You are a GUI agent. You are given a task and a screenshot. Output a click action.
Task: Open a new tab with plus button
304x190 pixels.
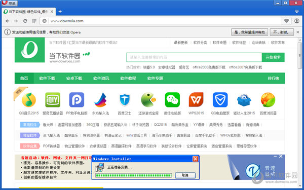(x=60, y=12)
